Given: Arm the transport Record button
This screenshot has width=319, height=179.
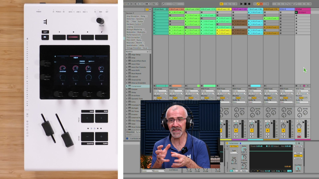Looking at the screenshot, I should coord(249,4).
